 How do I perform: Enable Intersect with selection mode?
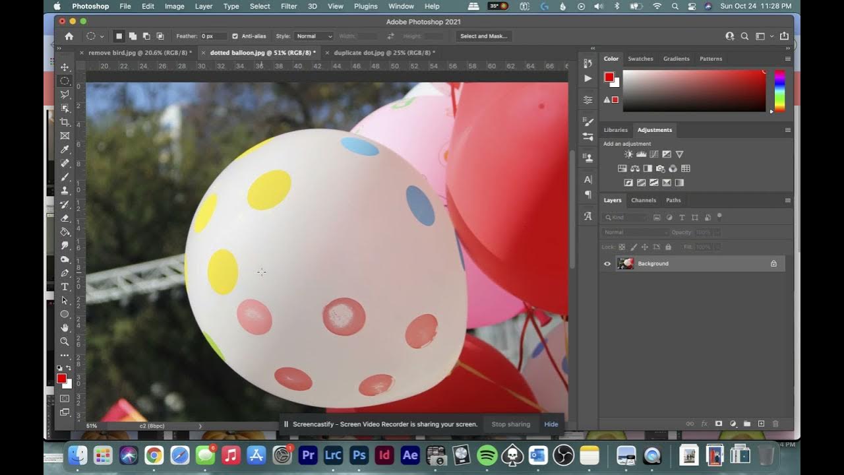coord(160,36)
